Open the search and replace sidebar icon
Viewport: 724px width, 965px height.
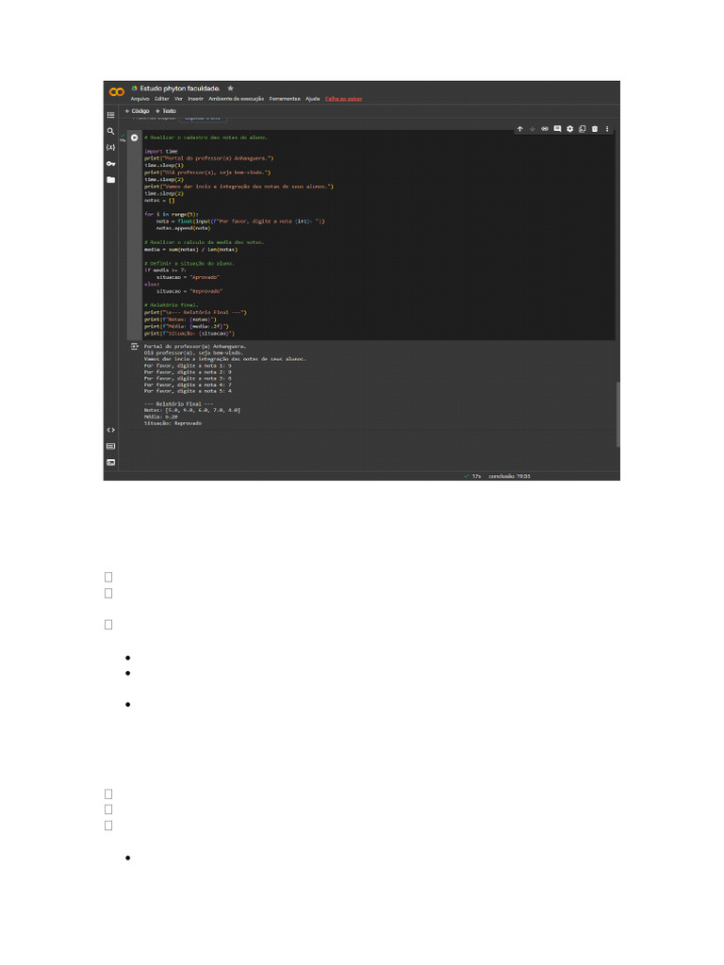[x=111, y=131]
